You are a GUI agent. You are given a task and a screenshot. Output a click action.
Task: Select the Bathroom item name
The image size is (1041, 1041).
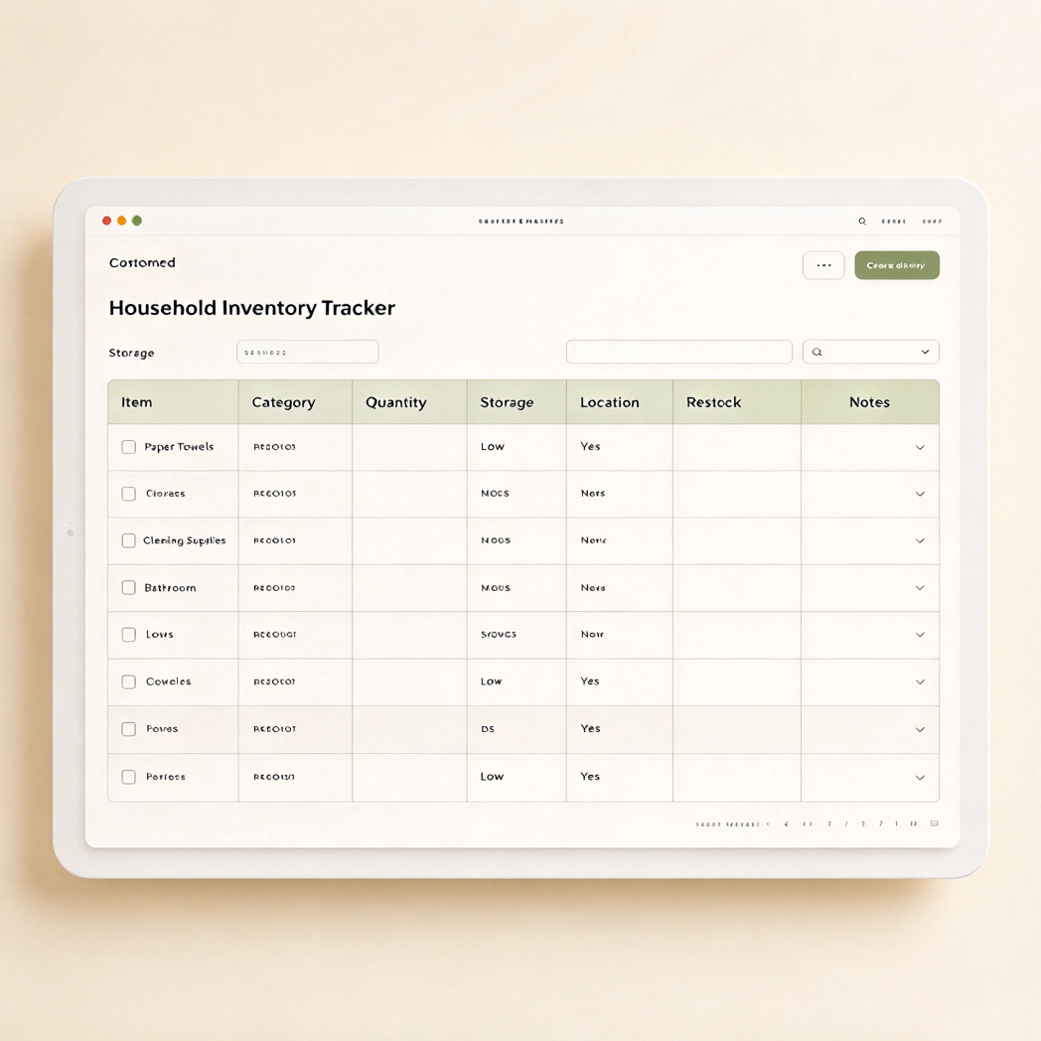[x=170, y=588]
